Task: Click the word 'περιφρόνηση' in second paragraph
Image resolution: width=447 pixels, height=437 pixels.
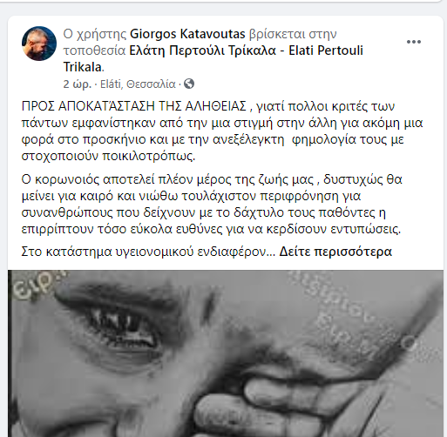Action: (x=299, y=197)
